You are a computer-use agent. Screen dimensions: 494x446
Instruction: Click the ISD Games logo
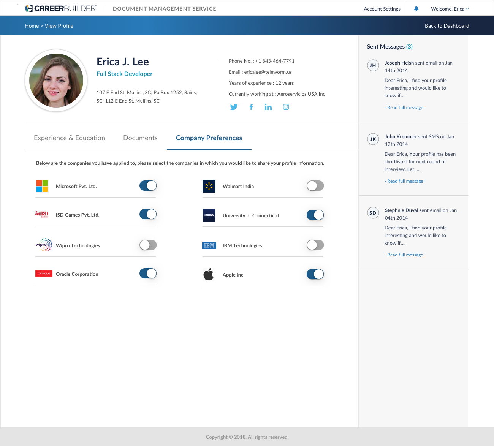tap(42, 214)
